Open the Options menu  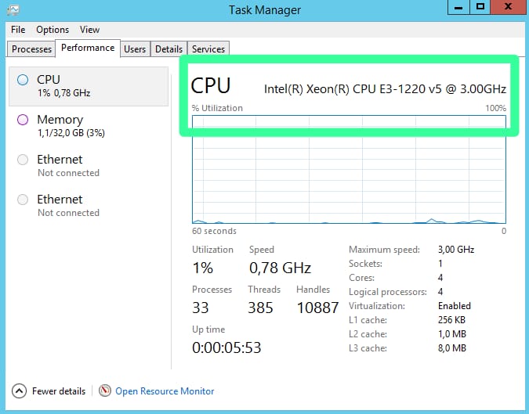point(53,30)
